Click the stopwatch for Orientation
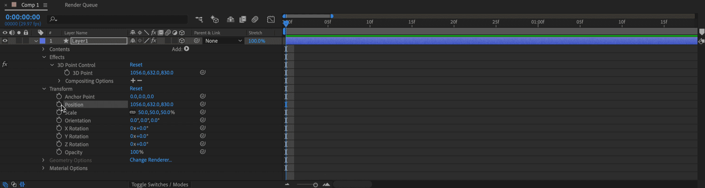Image resolution: width=705 pixels, height=188 pixels. 59,120
